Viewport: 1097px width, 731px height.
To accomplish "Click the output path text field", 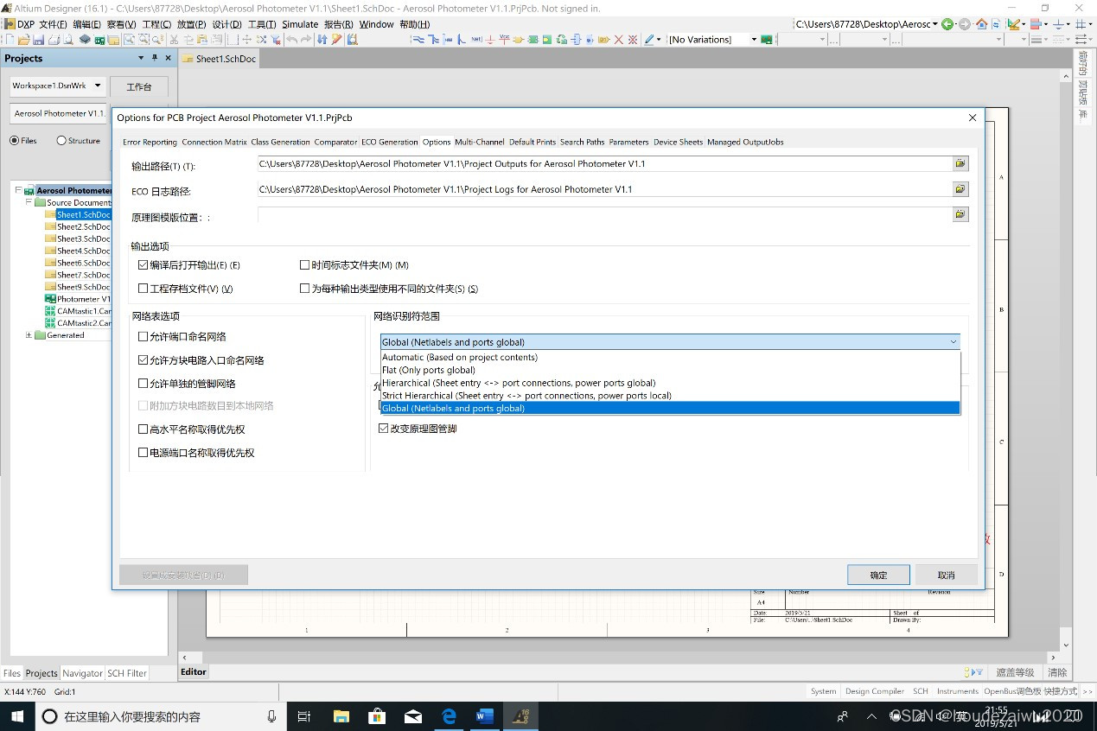I will tap(604, 163).
